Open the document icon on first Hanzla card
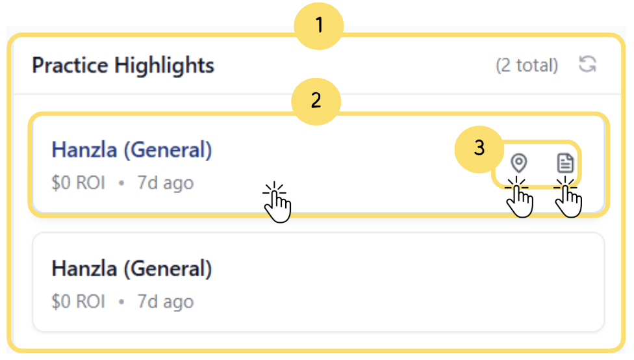The width and height of the screenshot is (634, 360). pos(566,162)
